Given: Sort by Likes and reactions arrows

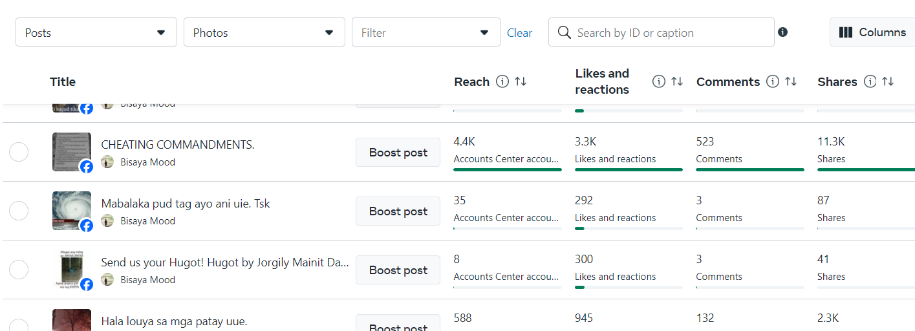Looking at the screenshot, I should click(677, 81).
